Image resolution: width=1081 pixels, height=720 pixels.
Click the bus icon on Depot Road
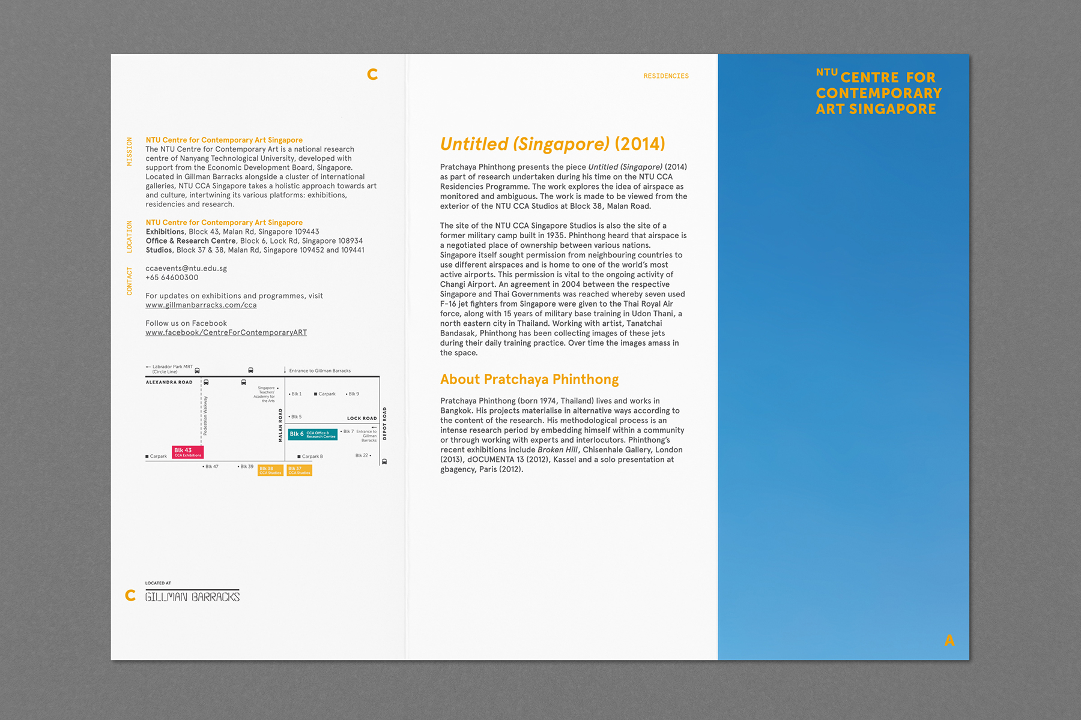(x=384, y=461)
